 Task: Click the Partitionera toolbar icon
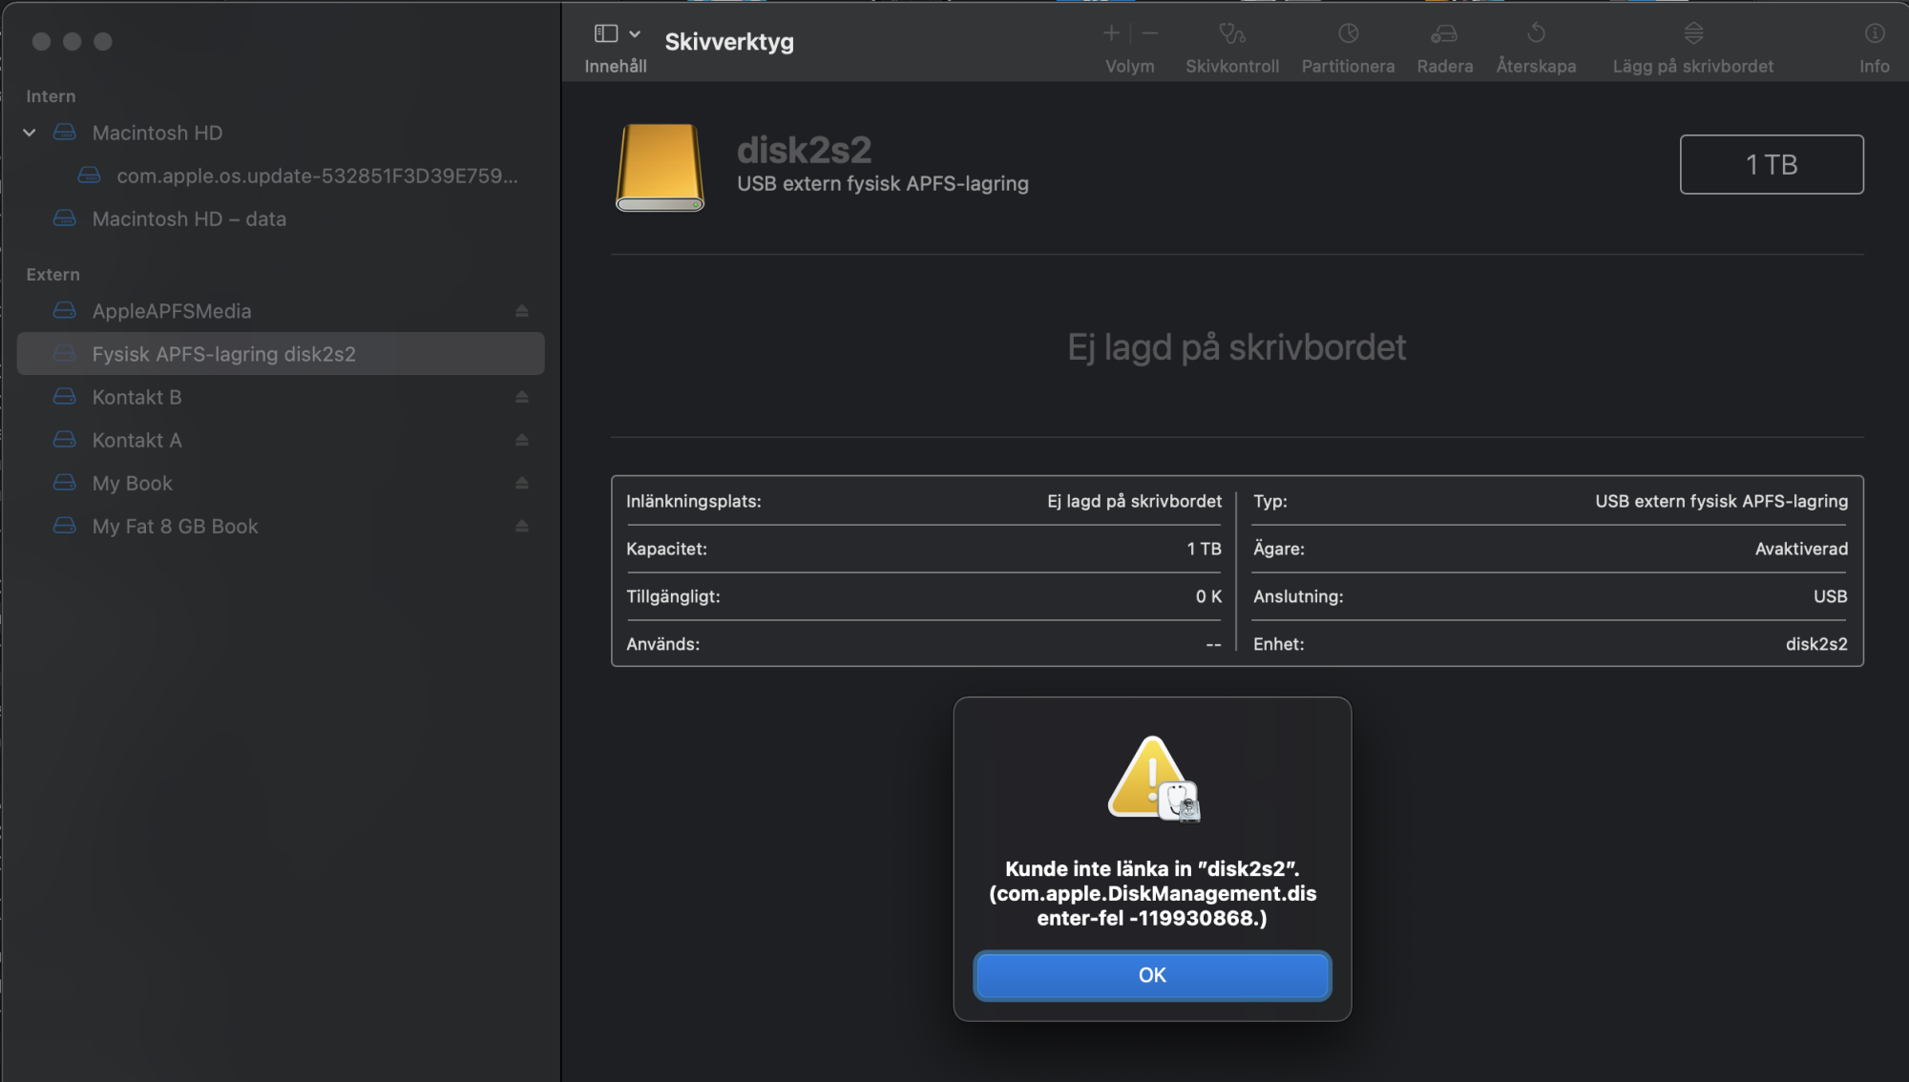coord(1348,34)
